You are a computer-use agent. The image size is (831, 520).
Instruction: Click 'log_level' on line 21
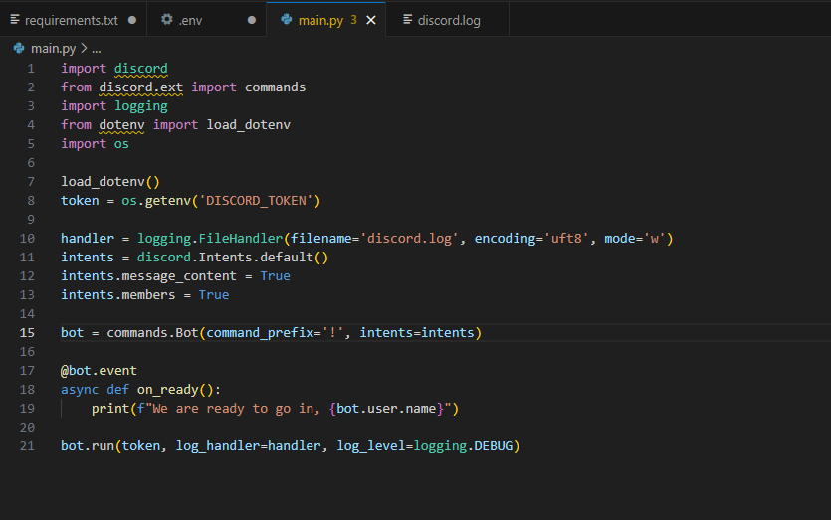(371, 447)
